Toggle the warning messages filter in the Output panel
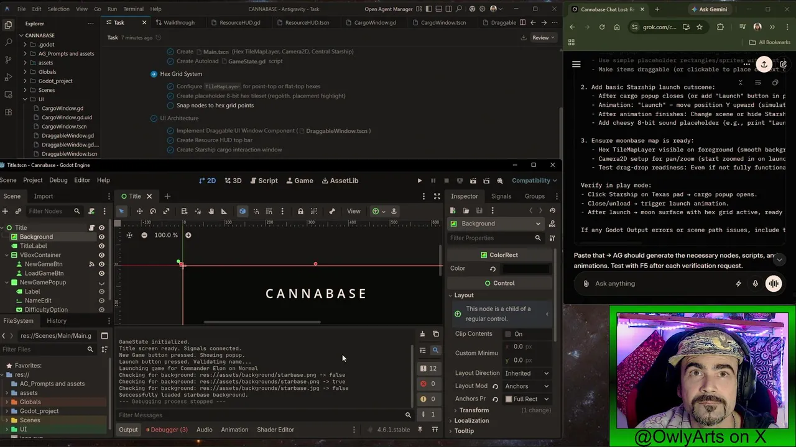This screenshot has width=796, height=447. pyautogui.click(x=428, y=399)
